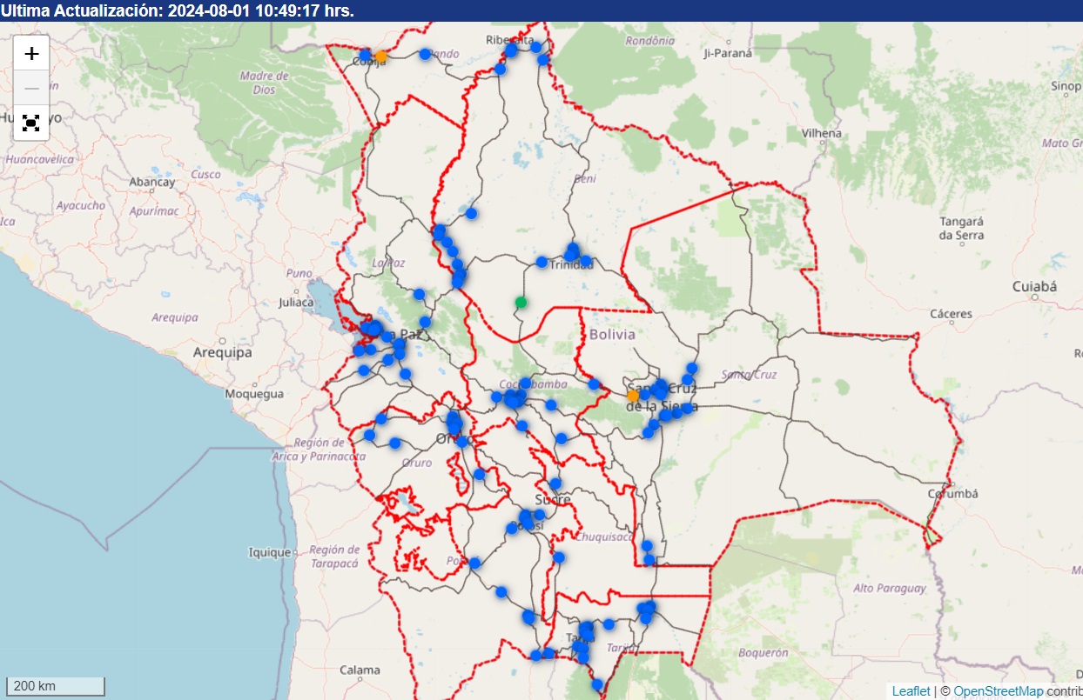Image resolution: width=1083 pixels, height=700 pixels.
Task: Select the blue marker just west of Trinidad label
Action: (x=541, y=262)
